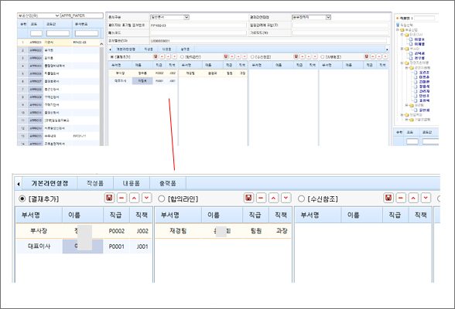
Task: Select the 시행참조 radio in the overview screenshot
Action: (323, 57)
